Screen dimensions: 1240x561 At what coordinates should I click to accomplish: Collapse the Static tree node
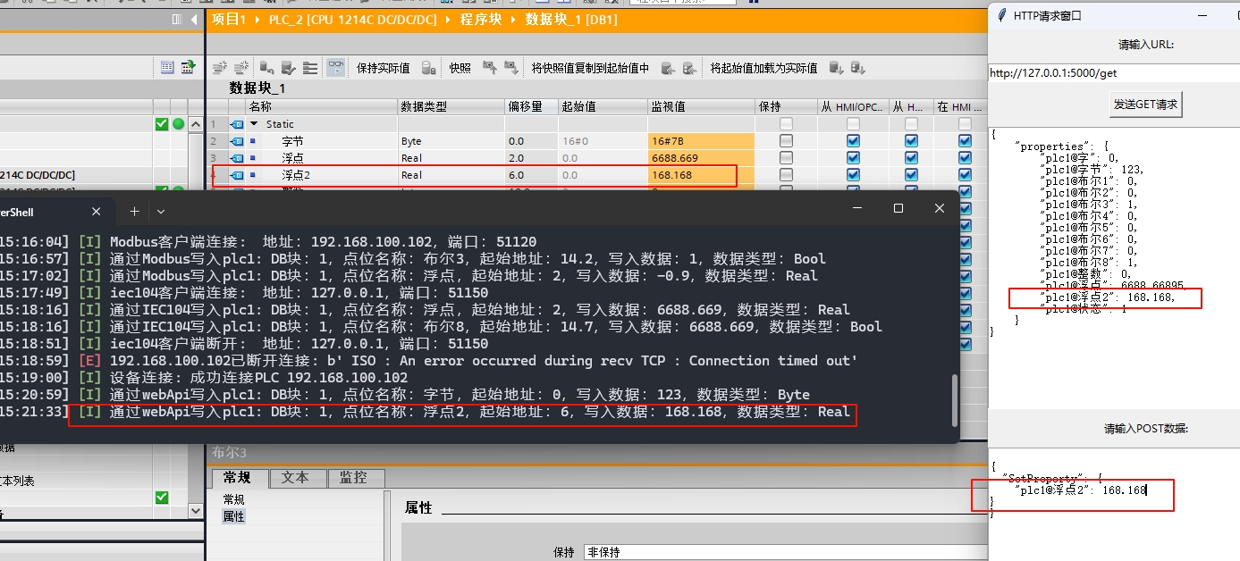point(254,124)
